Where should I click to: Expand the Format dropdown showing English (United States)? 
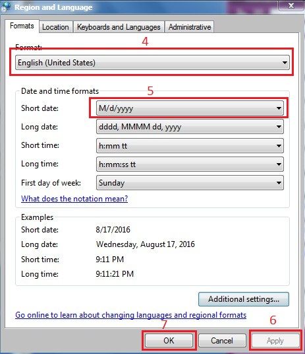(x=152, y=63)
